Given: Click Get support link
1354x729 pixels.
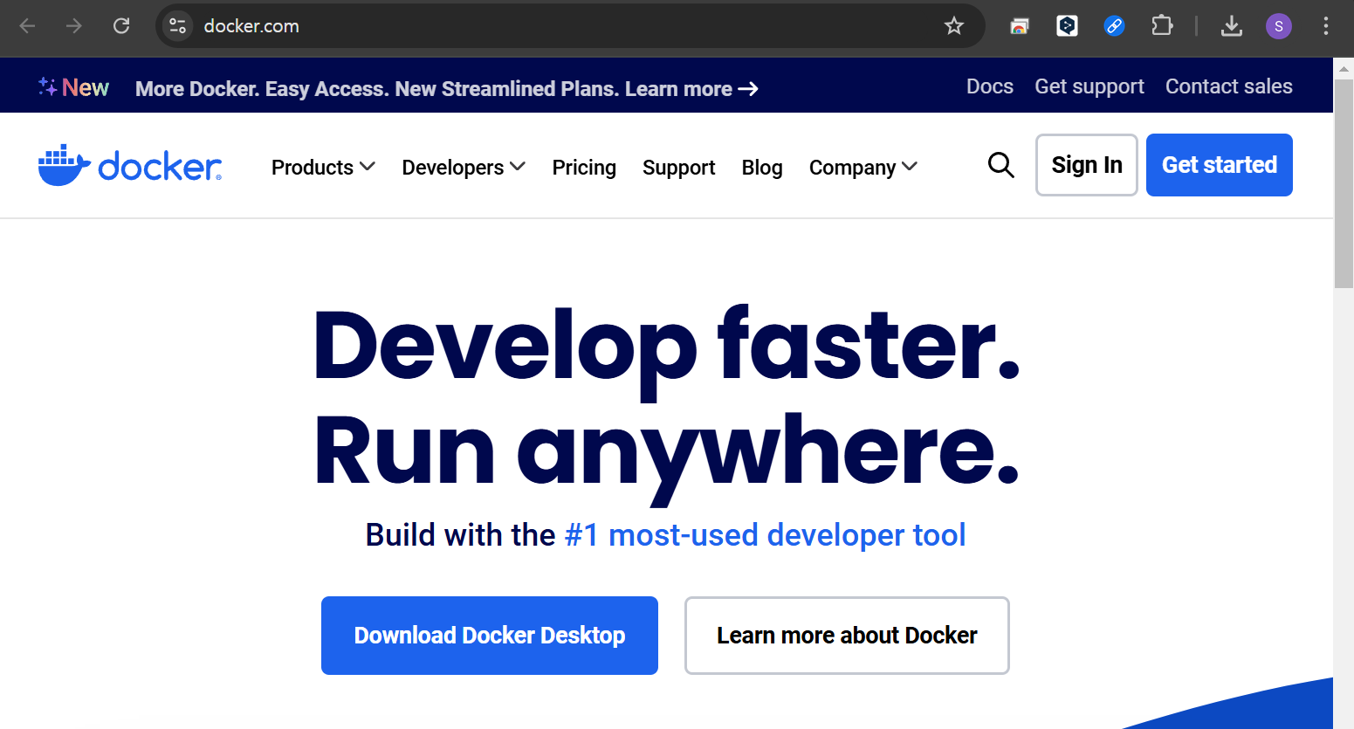Looking at the screenshot, I should point(1089,86).
